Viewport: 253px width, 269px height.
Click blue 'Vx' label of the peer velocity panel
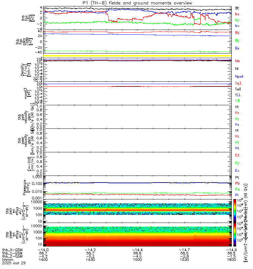coord(237,148)
